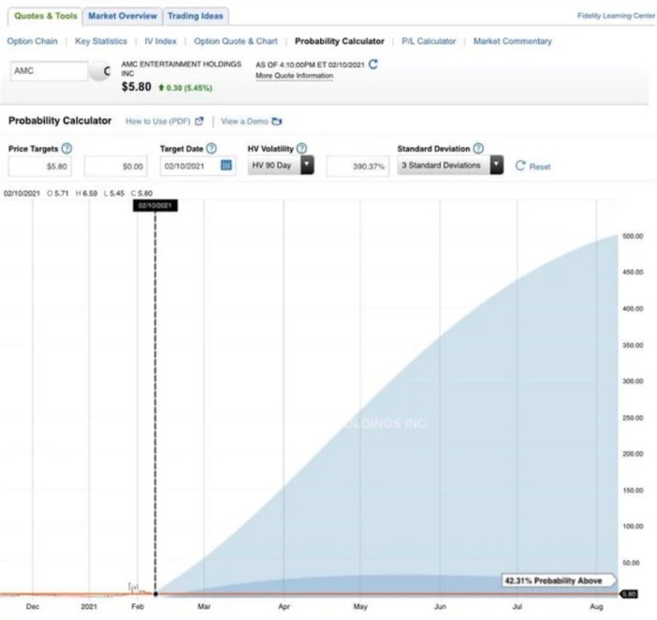Open the More Quote Information link
This screenshot has width=657, height=620.
(294, 76)
